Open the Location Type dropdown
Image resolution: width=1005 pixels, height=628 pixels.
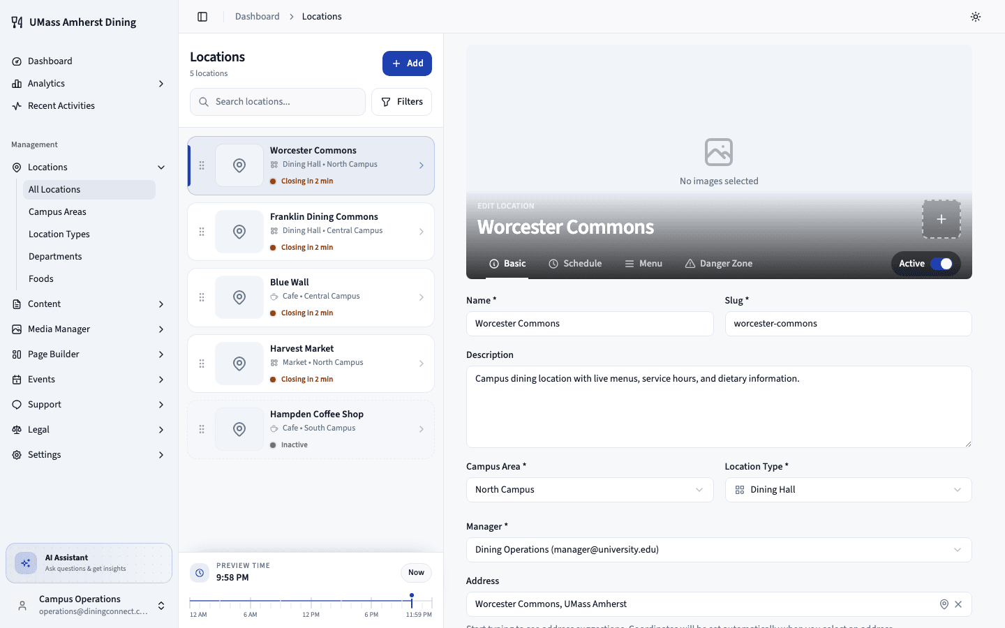click(848, 490)
